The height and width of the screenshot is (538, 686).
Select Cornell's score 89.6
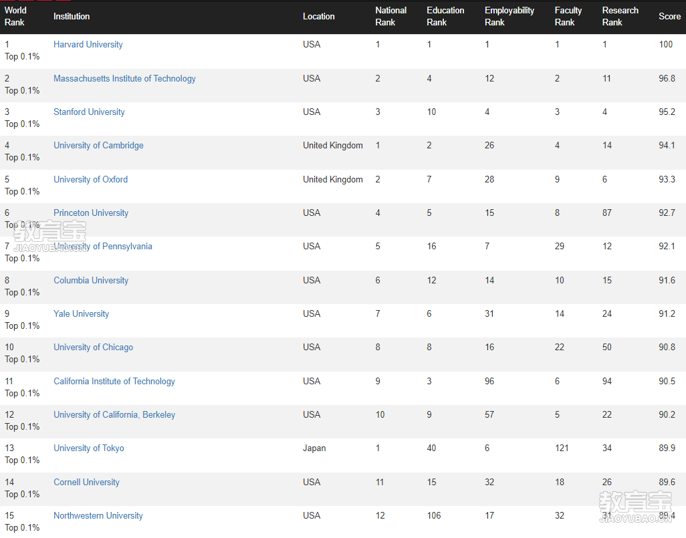(667, 482)
